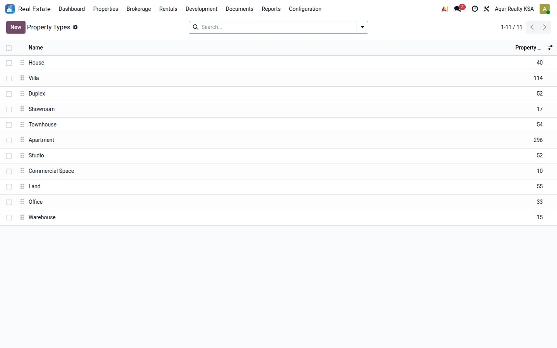Open the Reports dropdown menu
557x348 pixels.
tap(271, 9)
